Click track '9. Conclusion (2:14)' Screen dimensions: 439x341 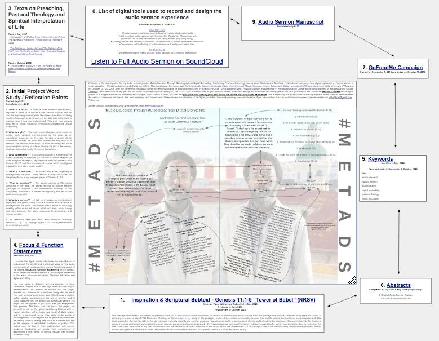(306, 161)
